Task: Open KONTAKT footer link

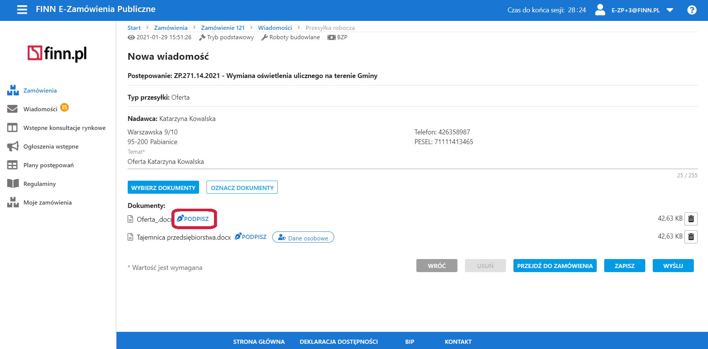Action: 458,342
